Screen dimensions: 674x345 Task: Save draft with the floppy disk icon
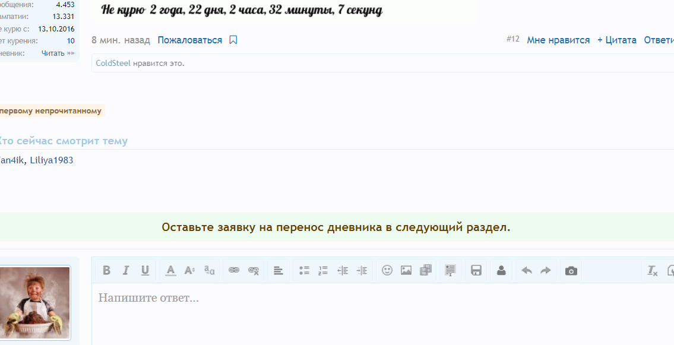(x=476, y=270)
